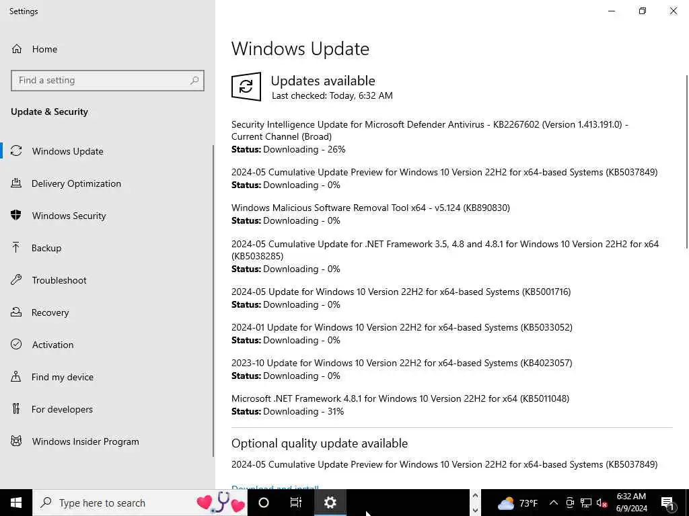Click the Troubleshoot wrench icon

[x=16, y=280]
